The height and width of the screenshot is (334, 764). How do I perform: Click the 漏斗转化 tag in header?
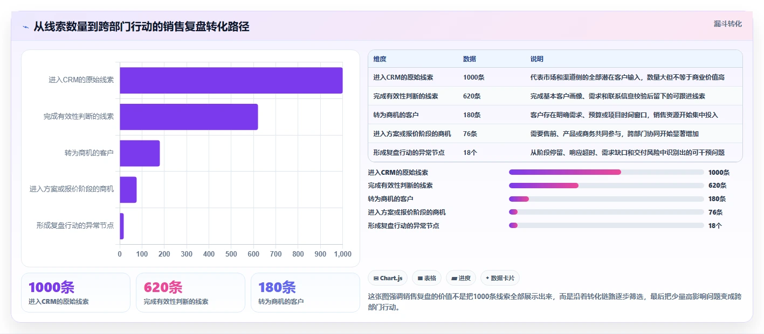point(727,24)
